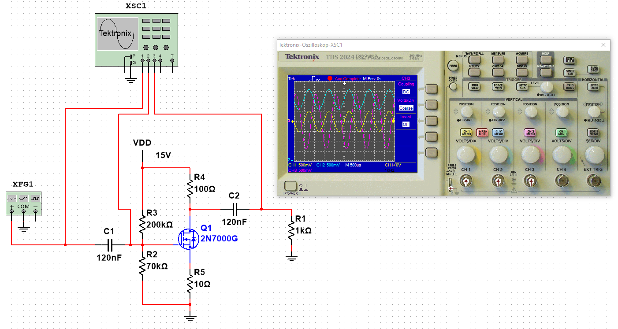This screenshot has width=618, height=329.
Task: Click the CH 1 BNC input connector
Action: 466,181
